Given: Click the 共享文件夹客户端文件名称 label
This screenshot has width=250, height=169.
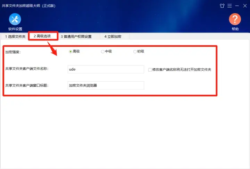Looking at the screenshot, I should (x=27, y=69).
